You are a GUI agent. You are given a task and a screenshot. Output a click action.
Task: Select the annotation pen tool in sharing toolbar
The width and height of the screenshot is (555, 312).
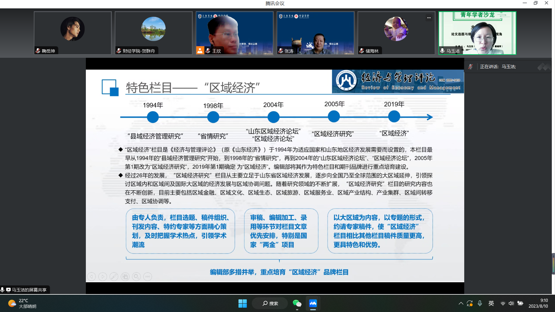[114, 276]
